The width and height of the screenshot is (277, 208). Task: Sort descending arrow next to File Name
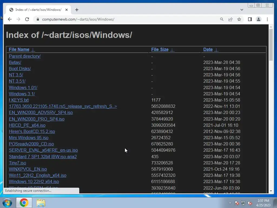(x=33, y=50)
